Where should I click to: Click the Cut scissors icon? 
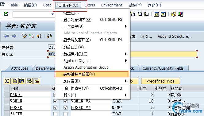[x=7, y=81]
